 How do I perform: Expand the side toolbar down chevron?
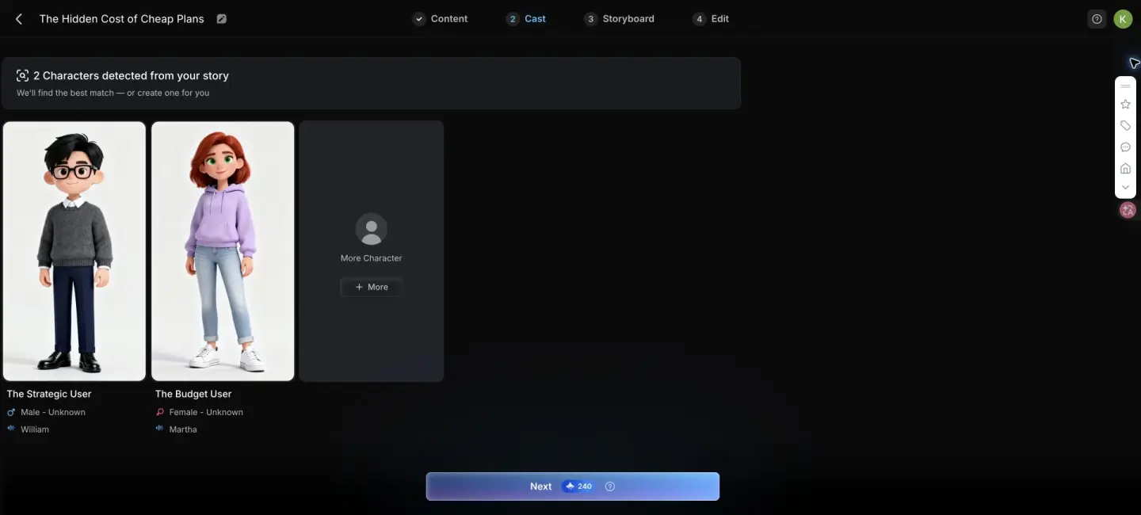[1125, 188]
